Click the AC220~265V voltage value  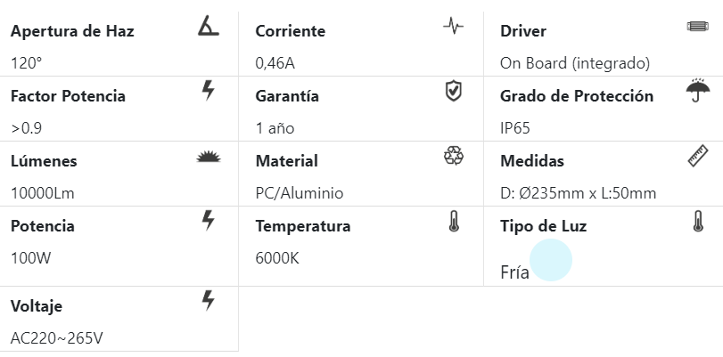pyautogui.click(x=57, y=338)
